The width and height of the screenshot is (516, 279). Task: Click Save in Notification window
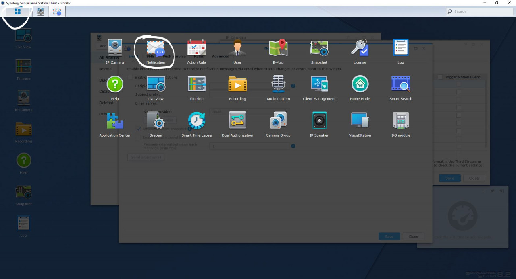(x=389, y=236)
